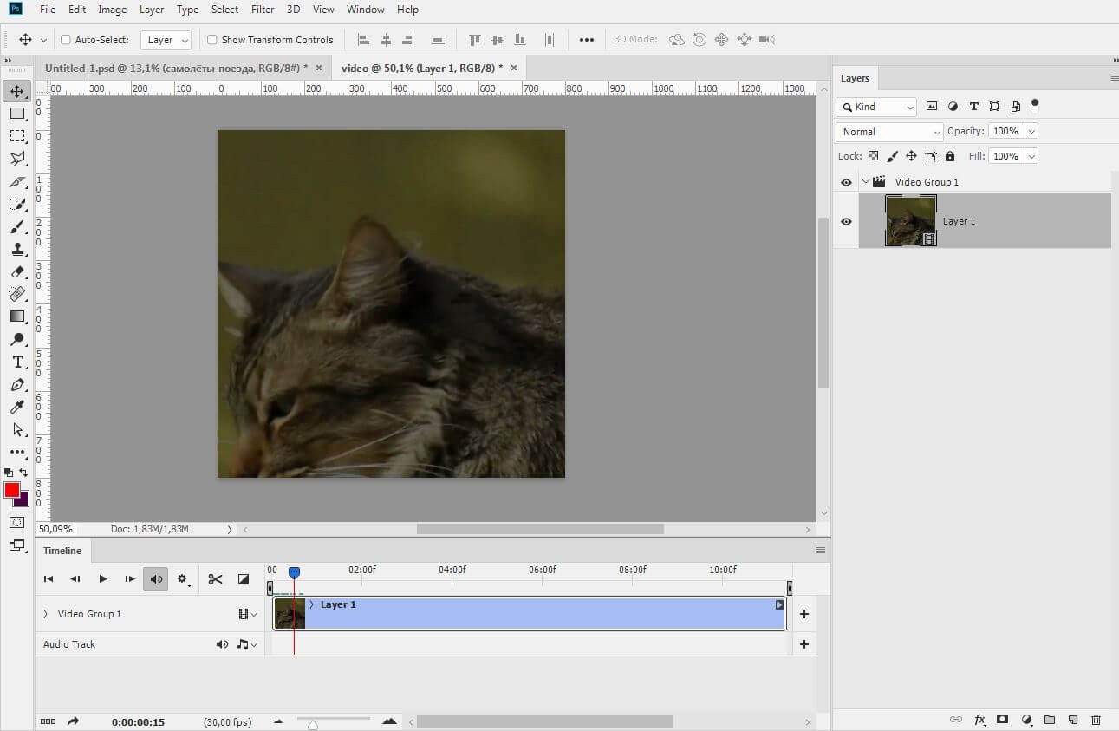Collapse Video Group 1 in the Layers panel
This screenshot has width=1119, height=731.
(865, 182)
